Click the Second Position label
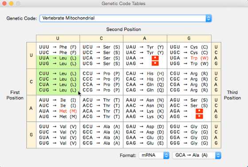248x167 pixels. 124,29
